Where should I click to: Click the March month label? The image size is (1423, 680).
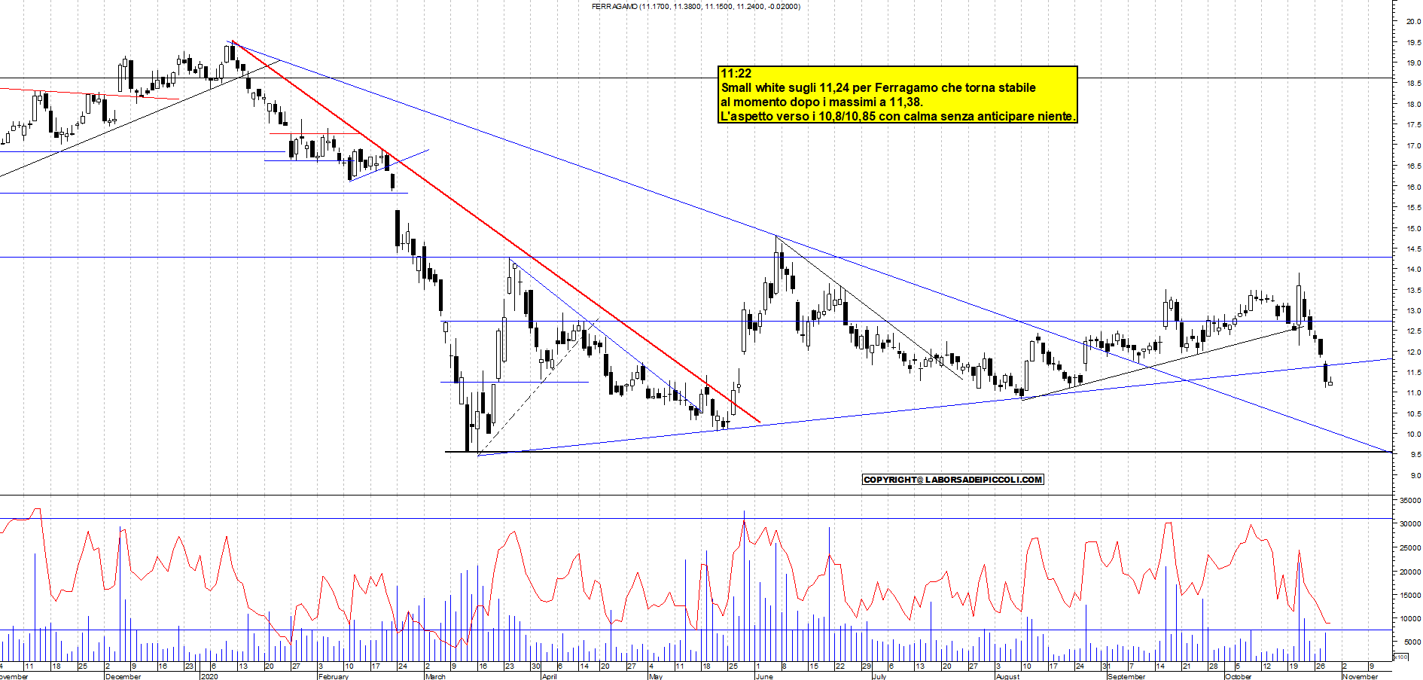click(x=435, y=676)
